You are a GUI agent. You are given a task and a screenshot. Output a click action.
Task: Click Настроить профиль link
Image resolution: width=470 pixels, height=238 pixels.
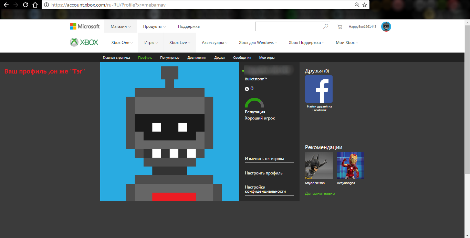tap(264, 173)
